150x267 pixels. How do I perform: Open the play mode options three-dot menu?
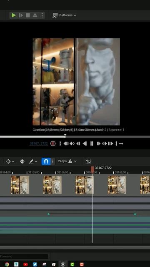pyautogui.click(x=42, y=15)
